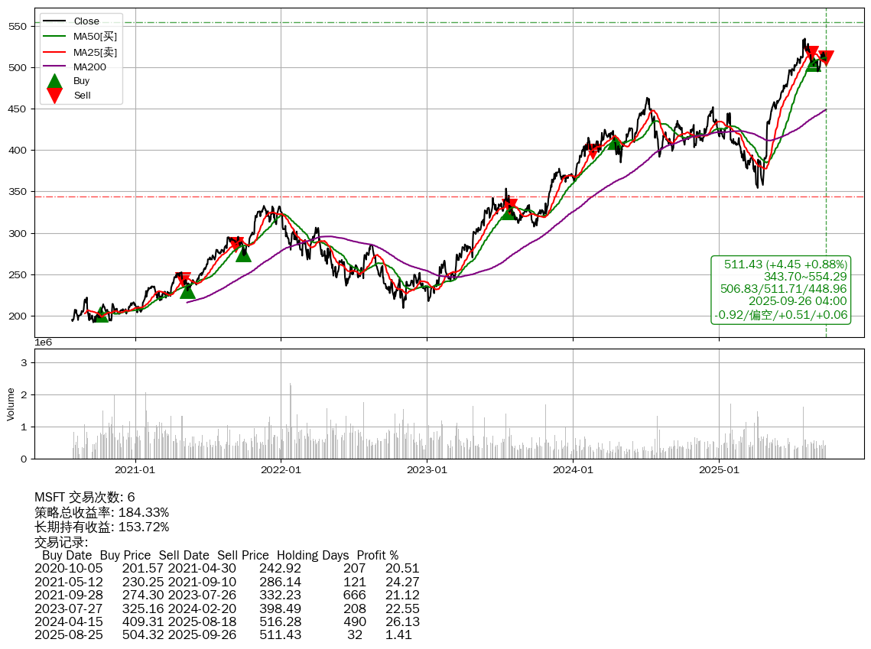Click the Profit % column header

pos(377,555)
